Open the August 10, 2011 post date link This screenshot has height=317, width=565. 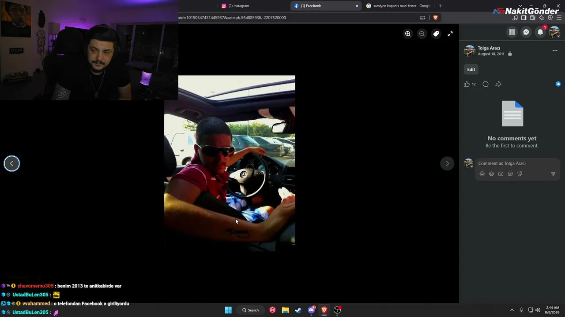click(x=491, y=54)
